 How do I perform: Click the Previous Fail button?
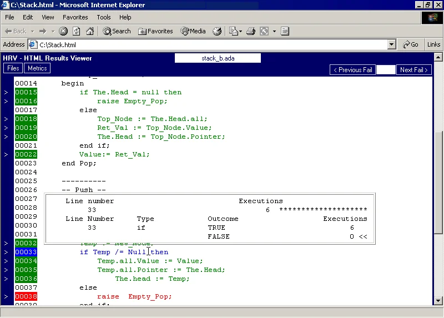tap(352, 70)
